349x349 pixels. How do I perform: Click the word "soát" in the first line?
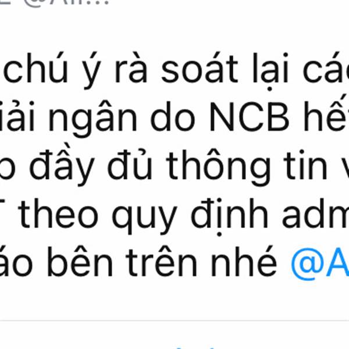pos(200,68)
